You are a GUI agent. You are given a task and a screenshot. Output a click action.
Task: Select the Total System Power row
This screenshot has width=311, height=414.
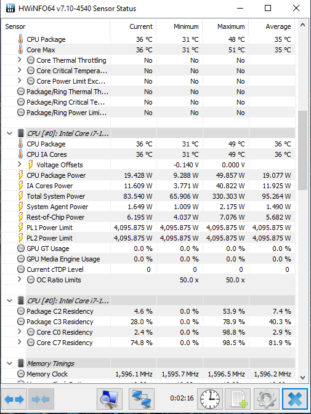pyautogui.click(x=148, y=196)
